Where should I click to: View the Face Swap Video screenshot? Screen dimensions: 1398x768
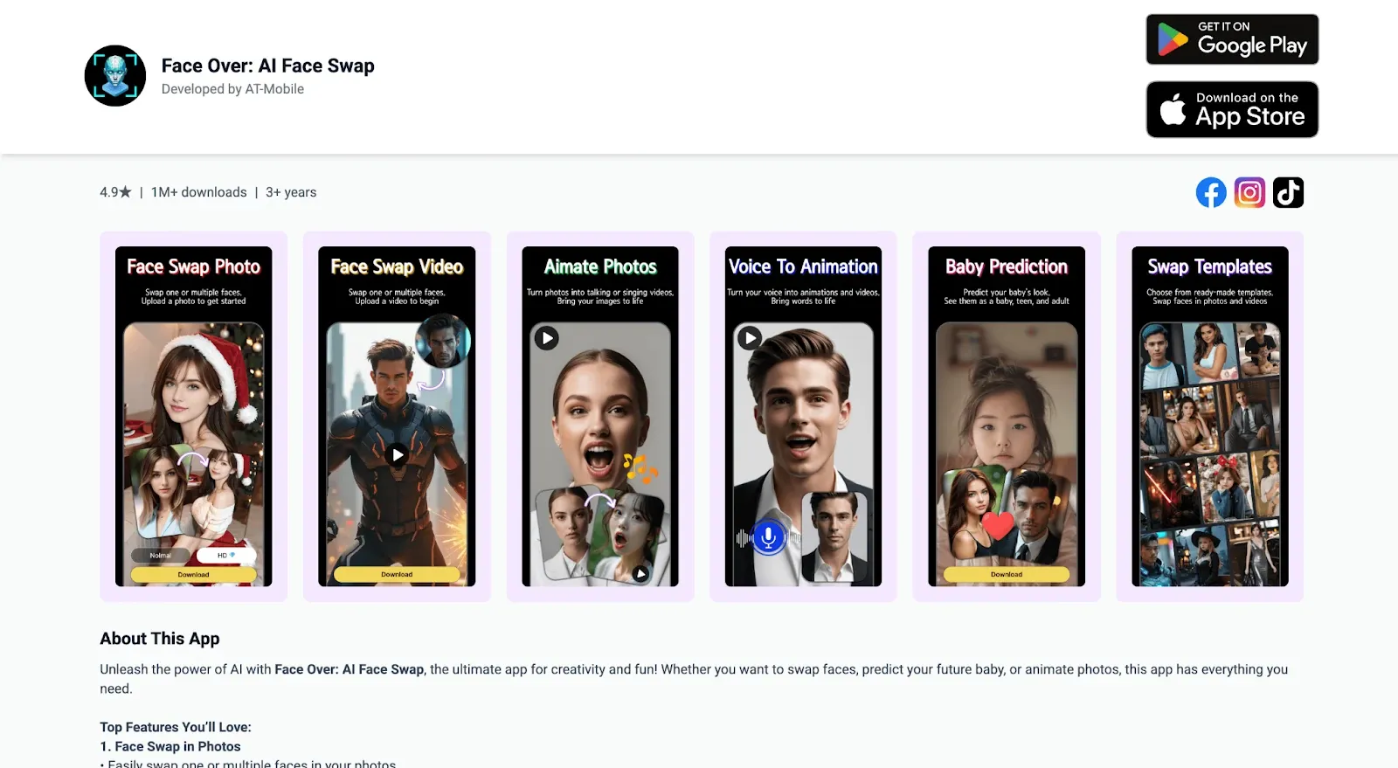(397, 416)
